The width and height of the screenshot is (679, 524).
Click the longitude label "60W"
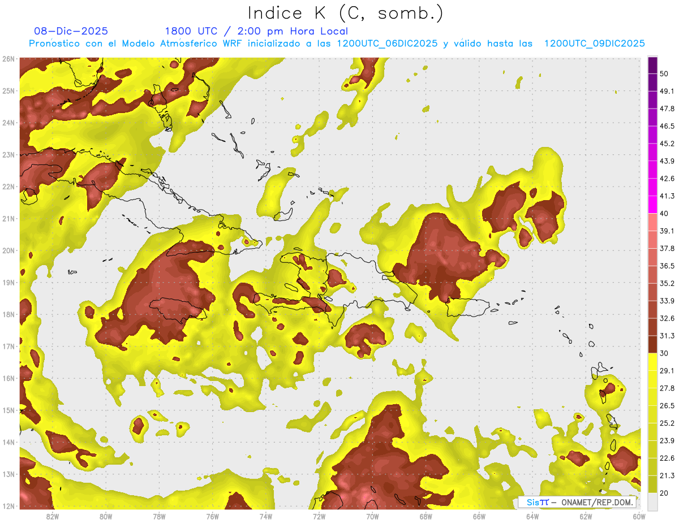(639, 516)
